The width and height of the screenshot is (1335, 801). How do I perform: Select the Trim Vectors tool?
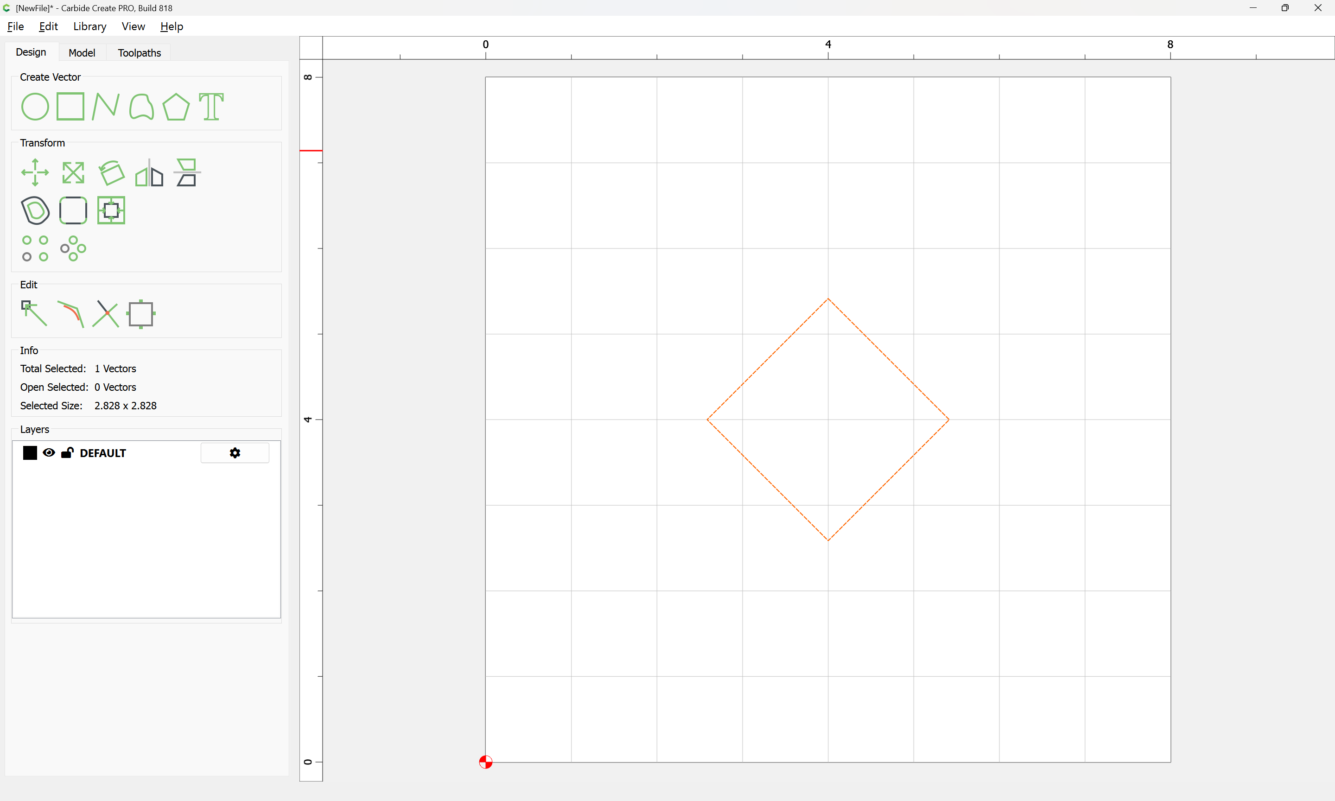point(105,314)
